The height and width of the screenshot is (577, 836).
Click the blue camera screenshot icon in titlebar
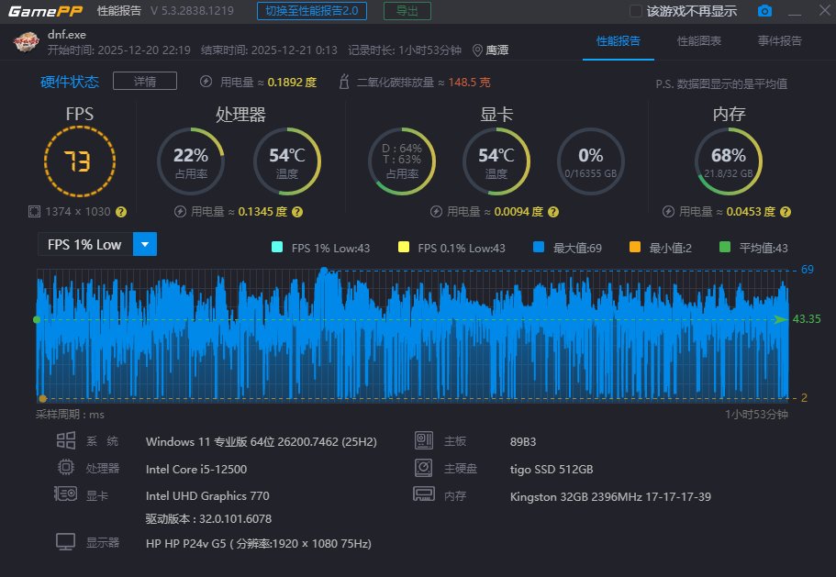click(764, 11)
